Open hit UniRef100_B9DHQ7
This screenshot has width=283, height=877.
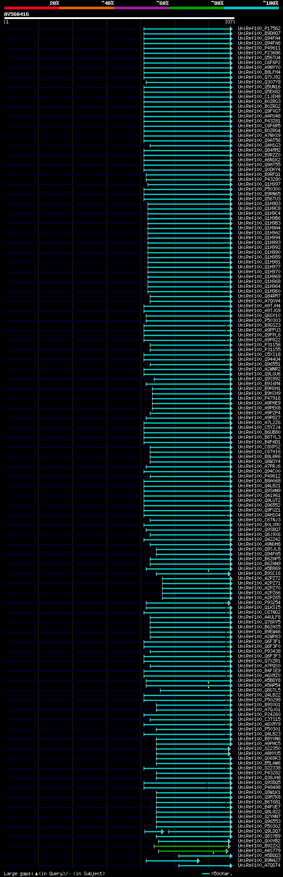point(259,33)
